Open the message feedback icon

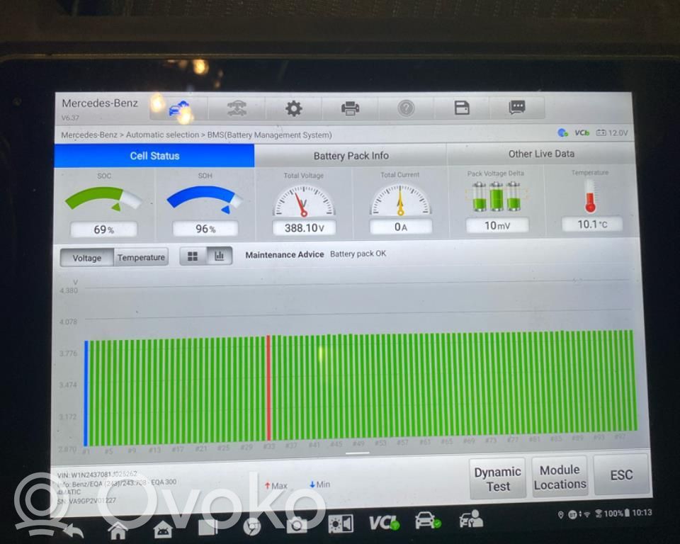(x=517, y=107)
